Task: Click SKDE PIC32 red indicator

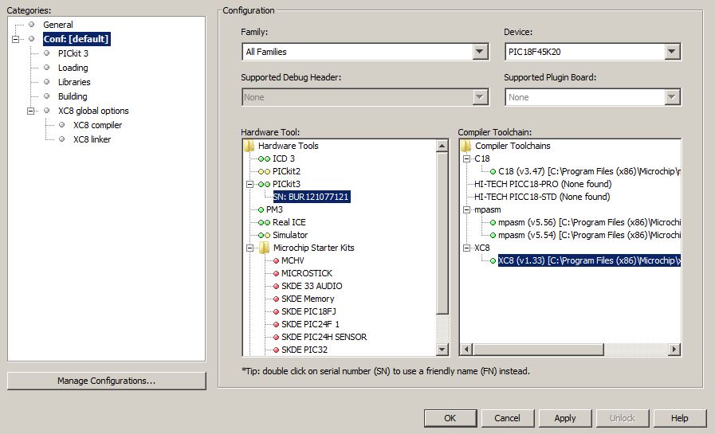Action: click(x=276, y=350)
